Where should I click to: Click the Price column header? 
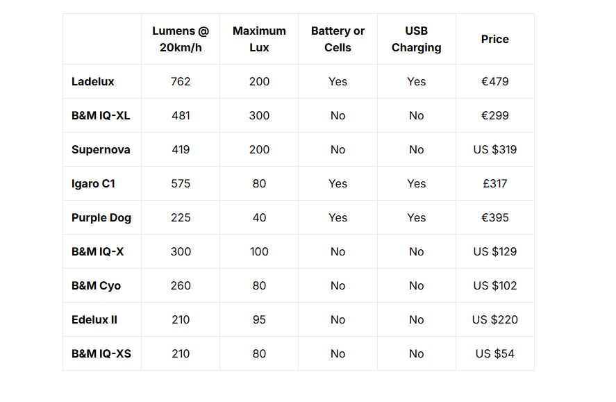494,39
